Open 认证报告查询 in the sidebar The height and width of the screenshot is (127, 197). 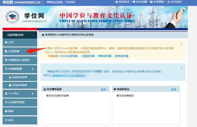pyautogui.click(x=20, y=102)
